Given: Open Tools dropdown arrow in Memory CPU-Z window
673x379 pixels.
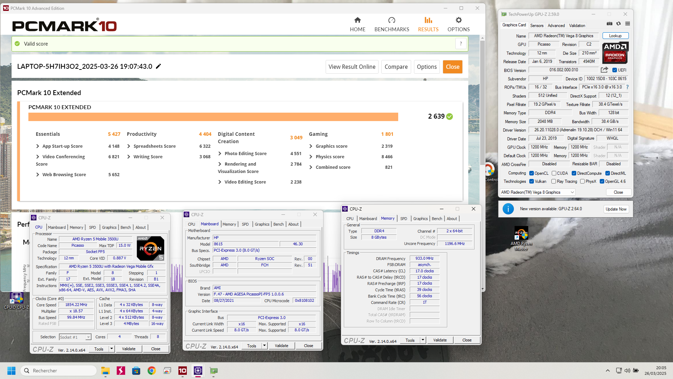Looking at the screenshot, I should click(423, 340).
